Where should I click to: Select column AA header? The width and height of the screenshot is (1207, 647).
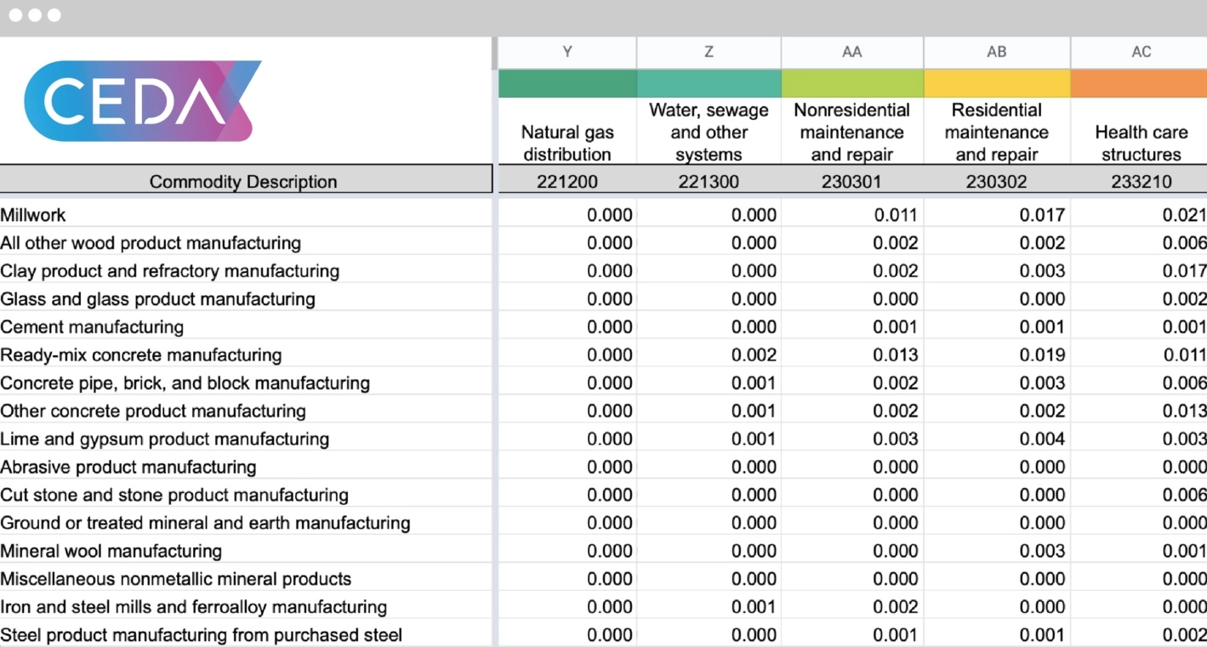click(x=851, y=52)
